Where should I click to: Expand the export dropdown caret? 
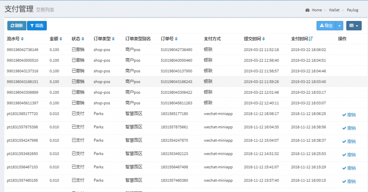340,25
